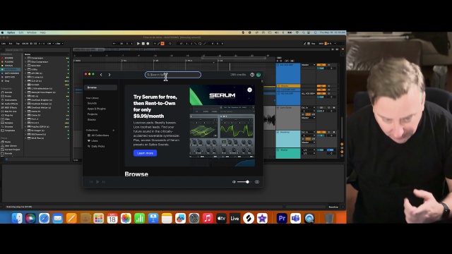This screenshot has height=254, width=452.
Task: Open the Edit menu
Action: click(21, 32)
